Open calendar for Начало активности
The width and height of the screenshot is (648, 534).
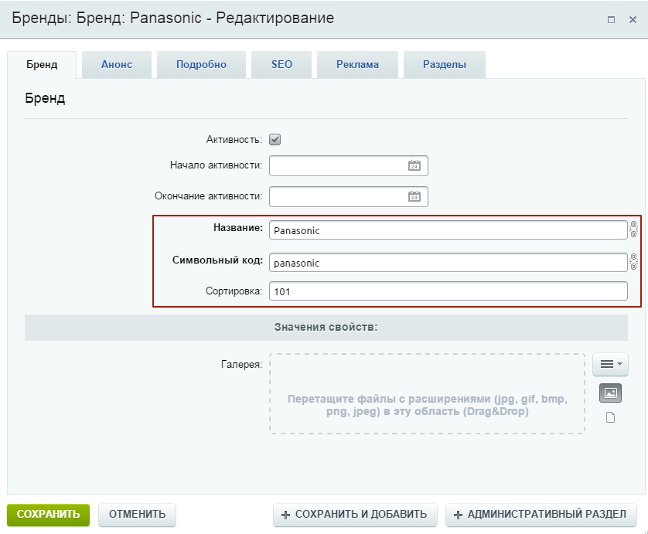(x=414, y=165)
